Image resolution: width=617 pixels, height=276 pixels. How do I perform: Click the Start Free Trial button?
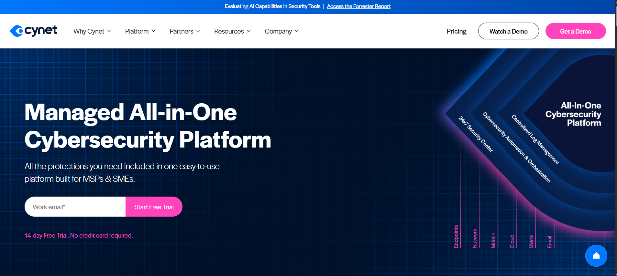tap(154, 207)
